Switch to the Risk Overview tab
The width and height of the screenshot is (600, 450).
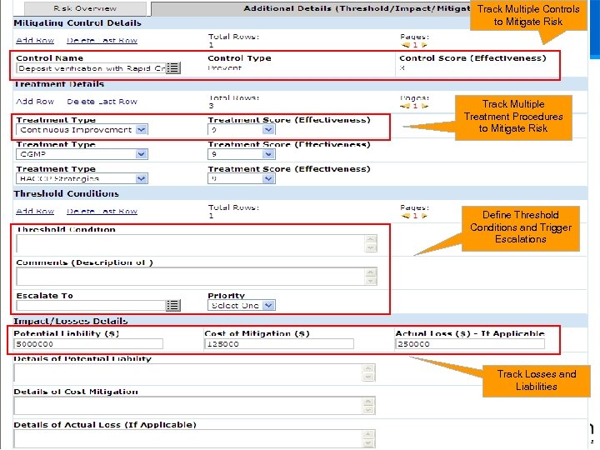click(x=85, y=8)
